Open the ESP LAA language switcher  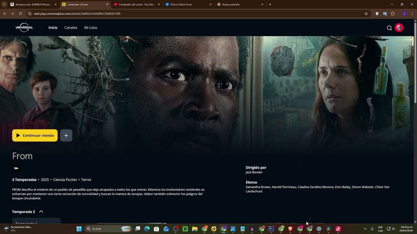pos(381,229)
